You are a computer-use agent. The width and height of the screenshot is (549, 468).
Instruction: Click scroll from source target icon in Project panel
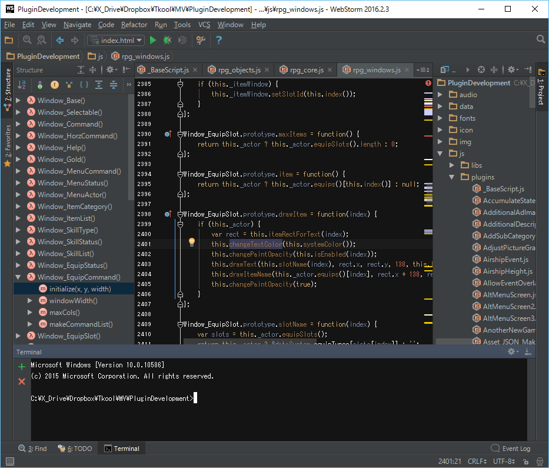tap(481, 69)
